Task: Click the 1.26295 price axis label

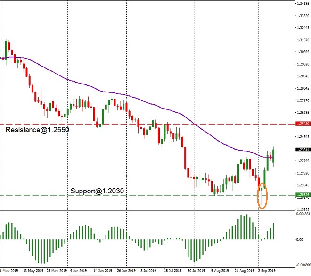Action: (303, 113)
